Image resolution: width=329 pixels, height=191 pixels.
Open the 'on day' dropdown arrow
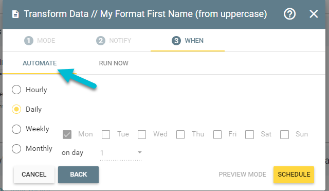[139, 152]
